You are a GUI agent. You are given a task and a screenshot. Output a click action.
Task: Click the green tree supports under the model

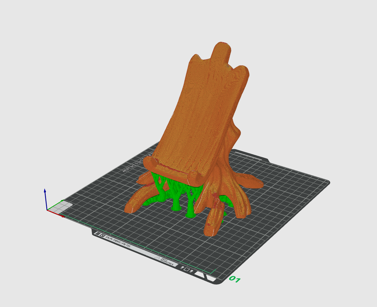176,194
